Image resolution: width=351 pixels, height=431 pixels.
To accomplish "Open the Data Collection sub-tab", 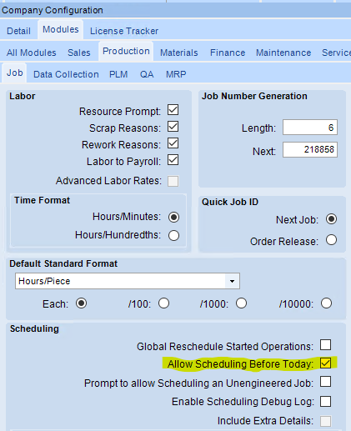I will click(66, 74).
